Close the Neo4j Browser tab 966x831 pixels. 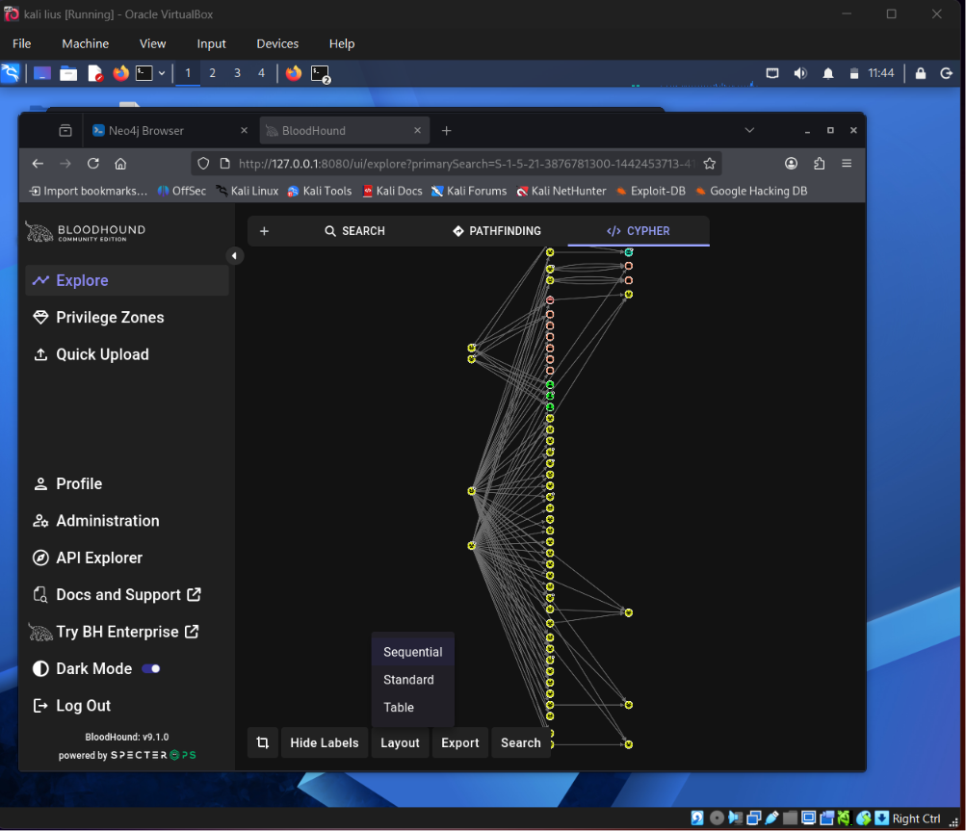pyautogui.click(x=244, y=131)
